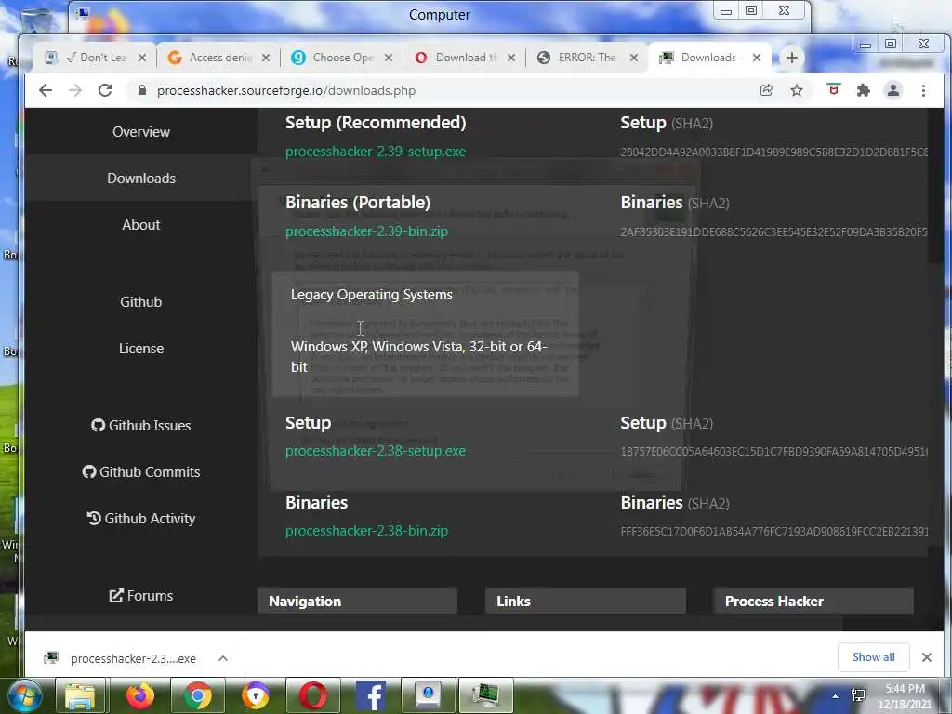Launch Opera from taskbar

click(x=313, y=695)
